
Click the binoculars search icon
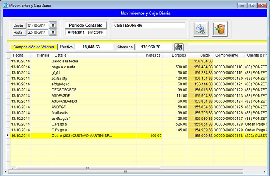179,47
